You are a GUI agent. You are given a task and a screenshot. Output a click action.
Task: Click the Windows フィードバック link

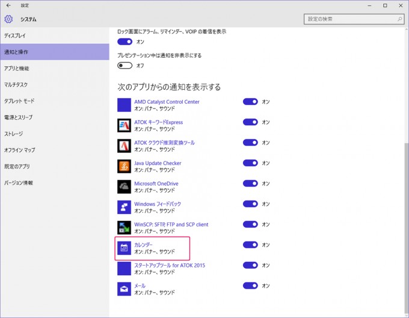tap(158, 204)
